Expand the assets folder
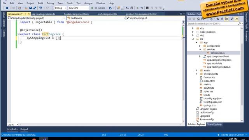 pos(196,70)
